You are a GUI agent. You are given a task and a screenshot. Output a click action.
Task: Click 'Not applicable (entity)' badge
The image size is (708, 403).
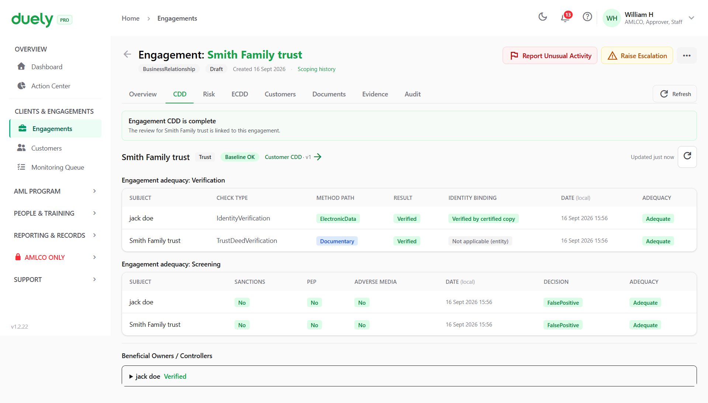(480, 241)
